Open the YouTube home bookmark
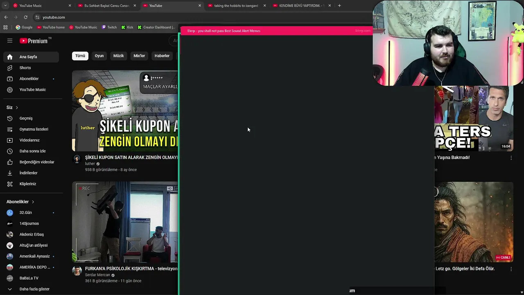This screenshot has width=524, height=295. 51,27
